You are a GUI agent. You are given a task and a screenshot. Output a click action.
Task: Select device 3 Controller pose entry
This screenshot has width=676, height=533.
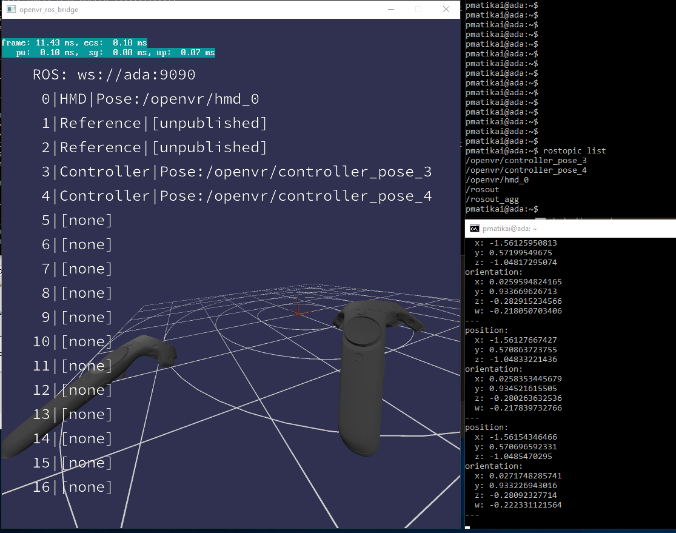(x=236, y=172)
